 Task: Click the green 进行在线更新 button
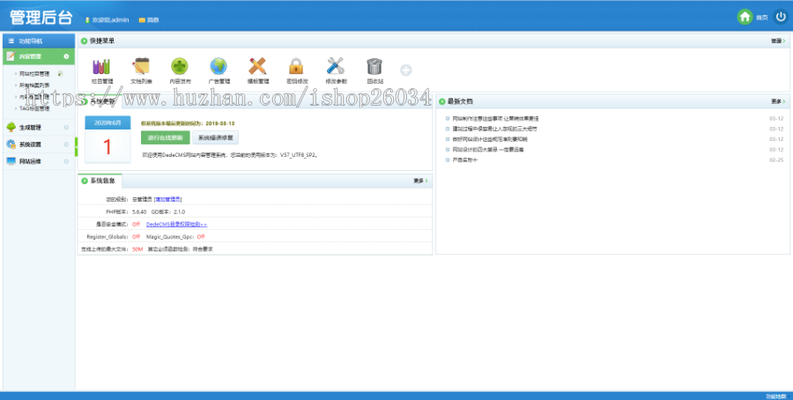tap(166, 137)
